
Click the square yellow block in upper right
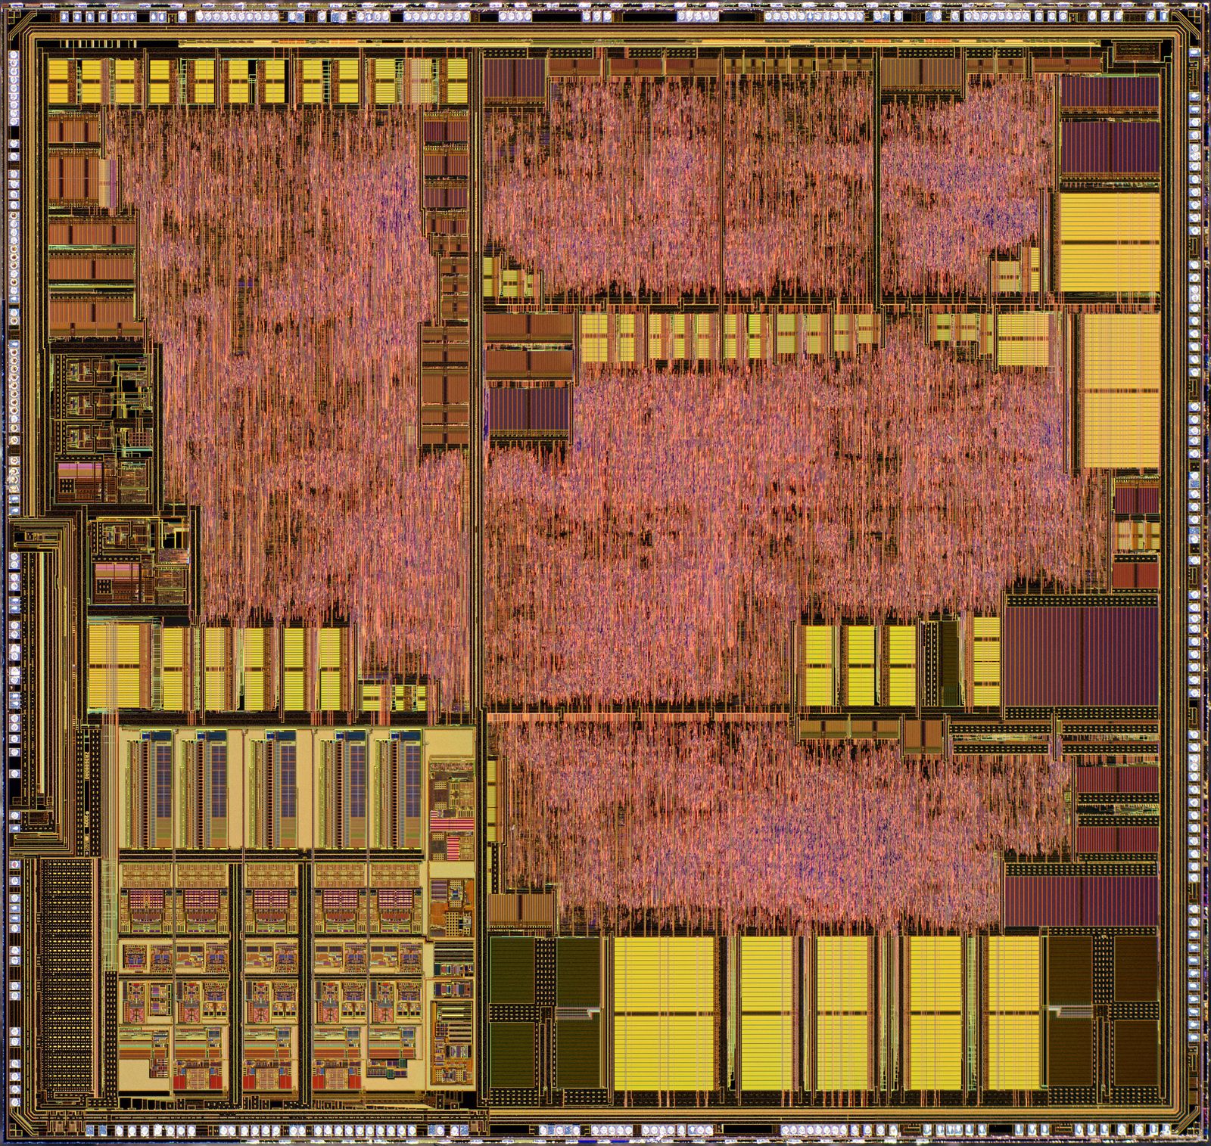point(1109,242)
